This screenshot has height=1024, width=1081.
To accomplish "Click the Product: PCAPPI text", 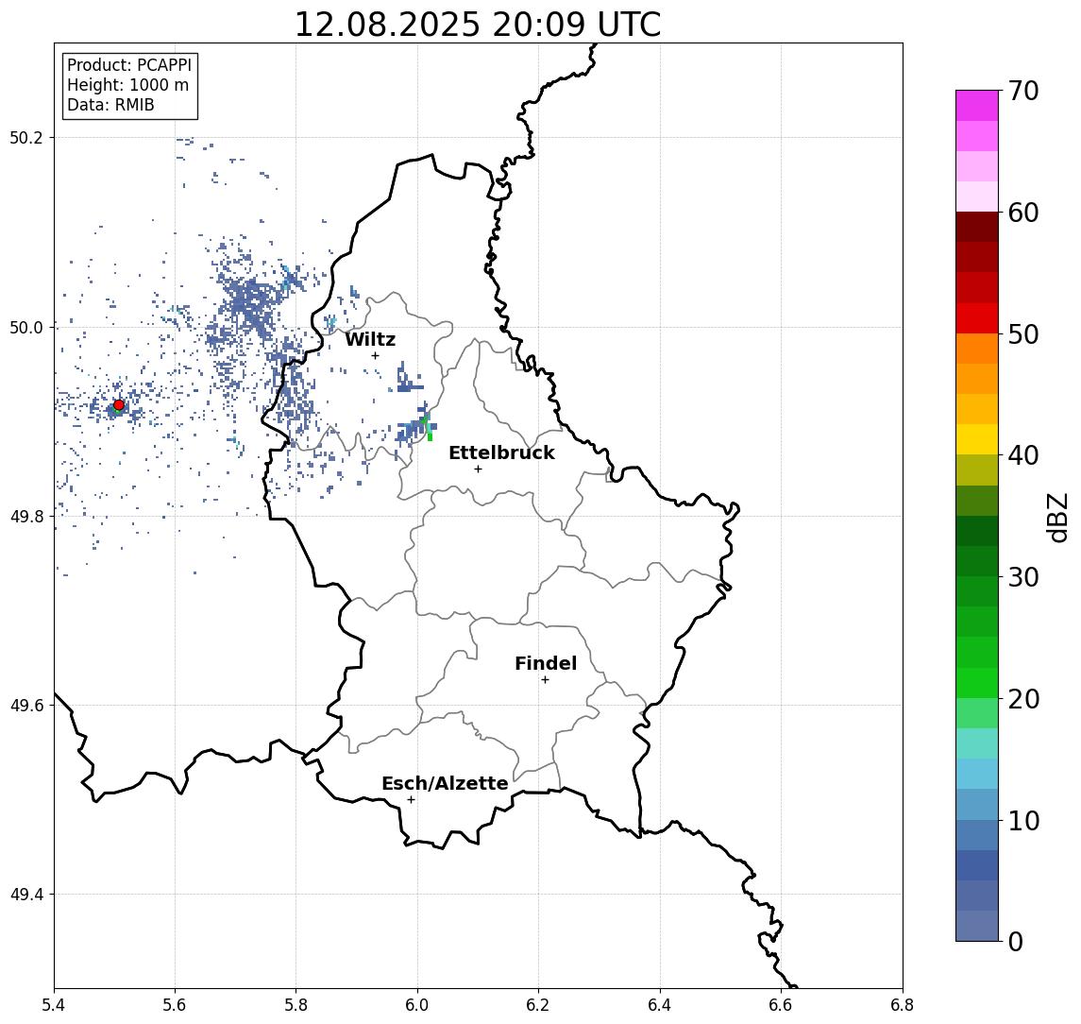I will pos(129,65).
